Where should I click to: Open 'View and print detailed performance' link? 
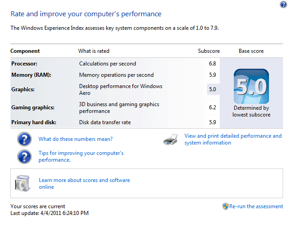(233, 139)
